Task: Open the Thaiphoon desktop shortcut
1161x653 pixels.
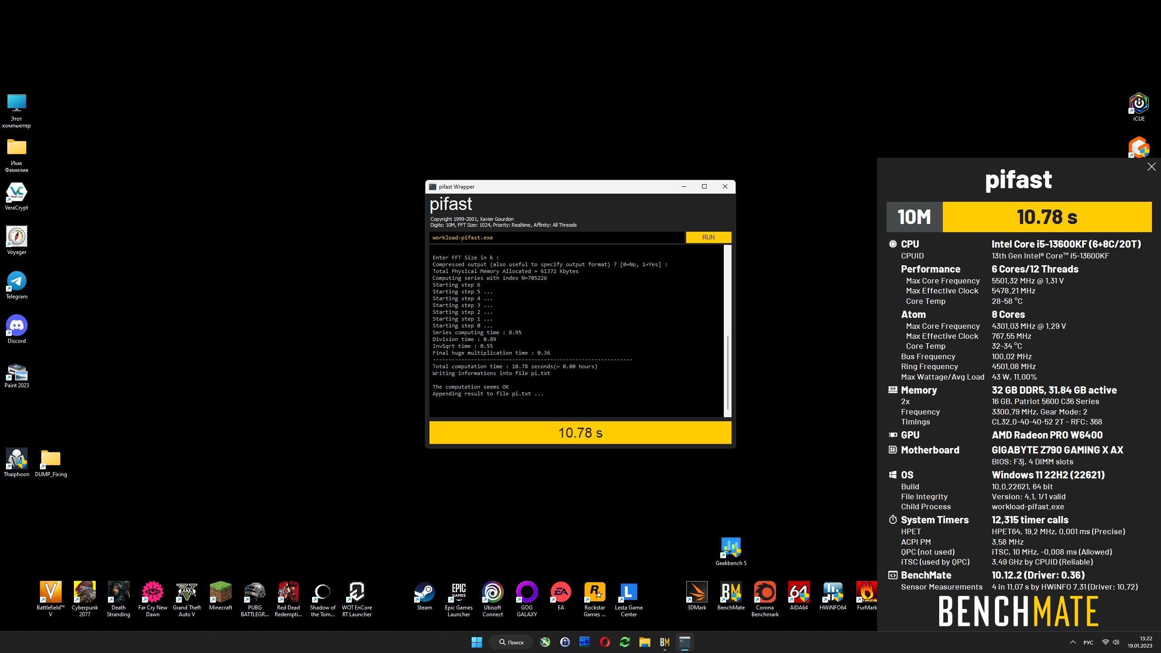Action: pyautogui.click(x=17, y=463)
